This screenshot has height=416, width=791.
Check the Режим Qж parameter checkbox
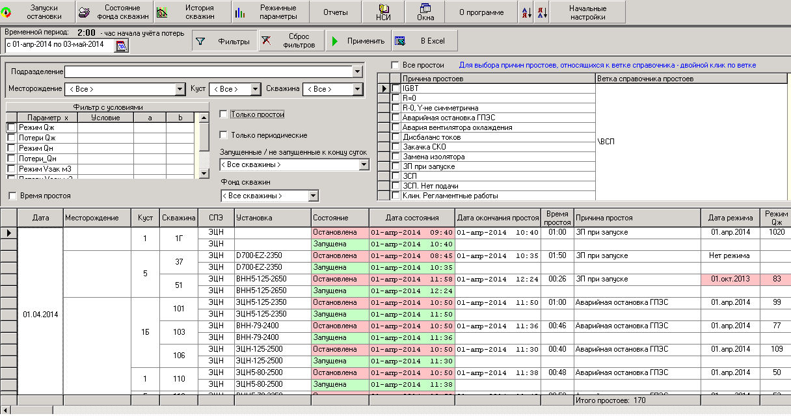(11, 127)
